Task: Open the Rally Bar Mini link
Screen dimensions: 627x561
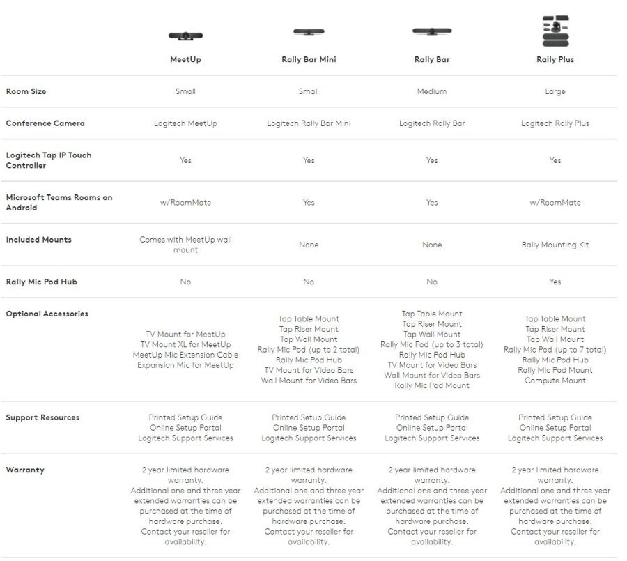Action: 309,60
